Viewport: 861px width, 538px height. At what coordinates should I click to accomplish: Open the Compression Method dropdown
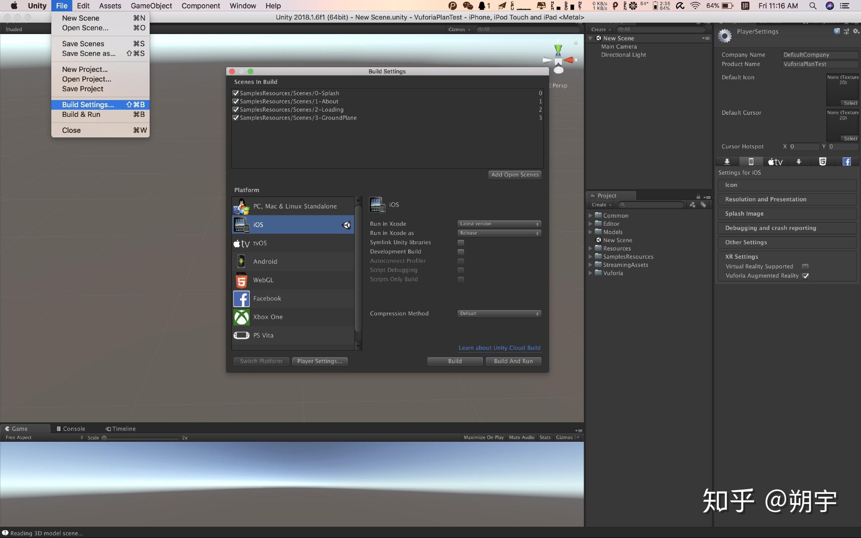click(499, 314)
